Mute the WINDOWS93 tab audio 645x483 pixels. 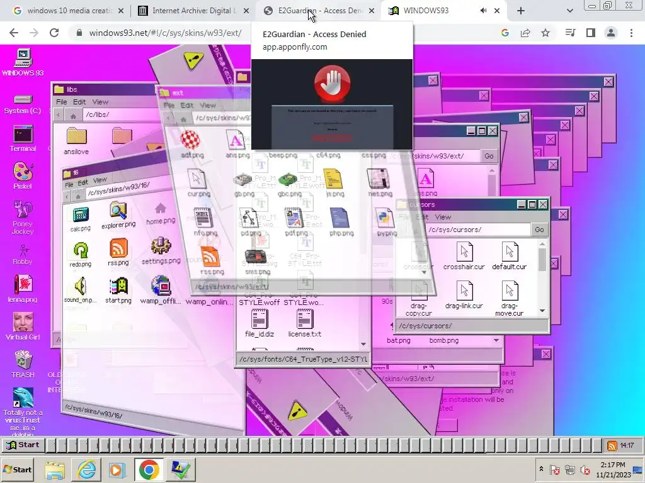[x=483, y=11]
